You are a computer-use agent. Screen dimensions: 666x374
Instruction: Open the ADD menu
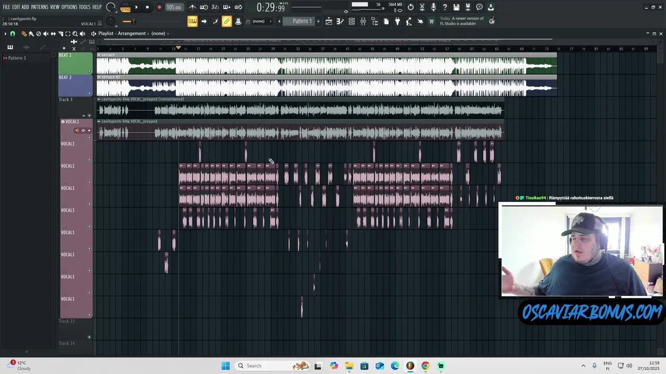25,7
